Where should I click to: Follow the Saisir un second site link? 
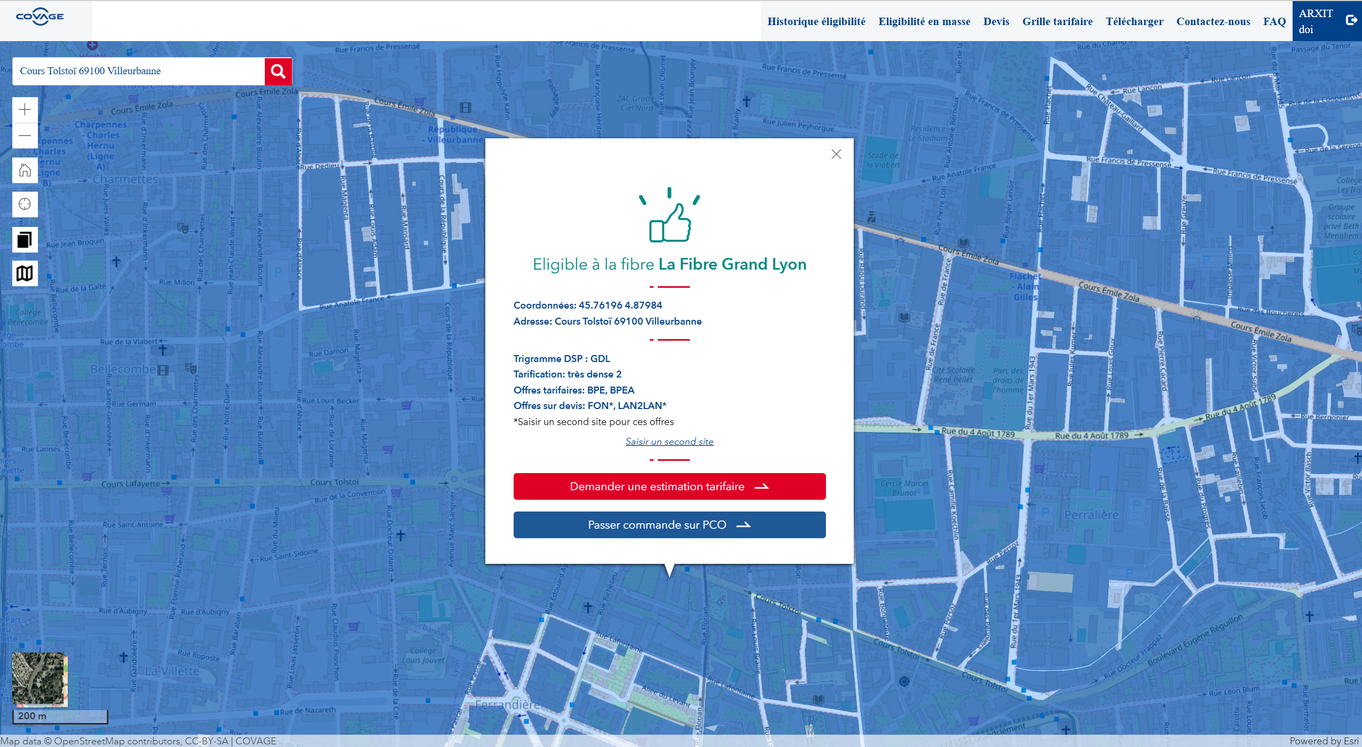669,442
